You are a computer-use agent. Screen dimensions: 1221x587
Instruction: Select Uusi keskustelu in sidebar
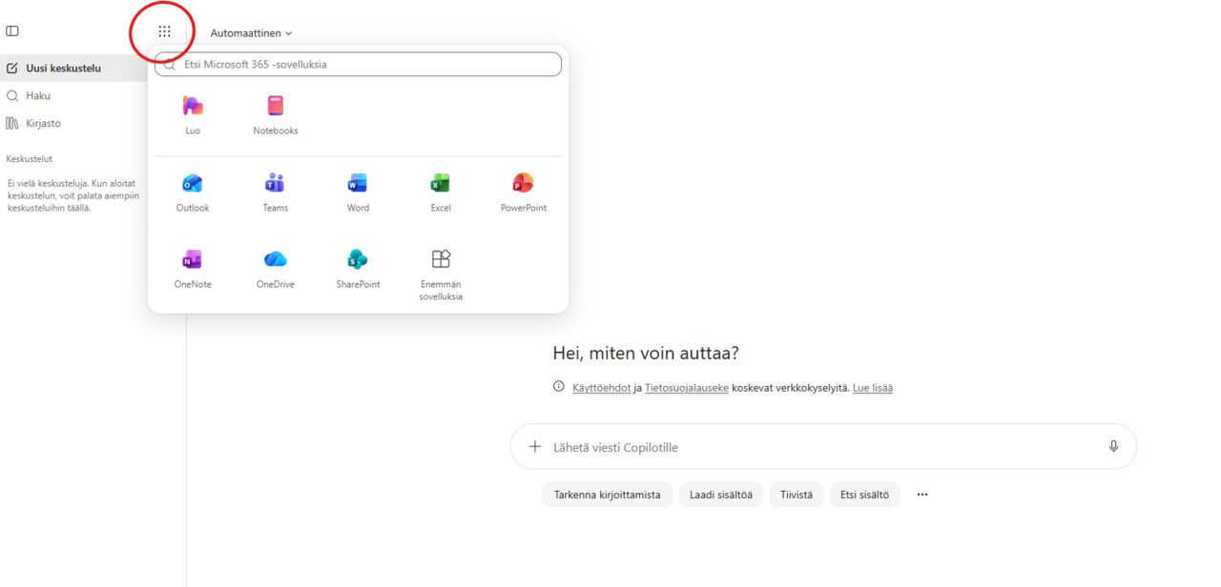point(73,69)
